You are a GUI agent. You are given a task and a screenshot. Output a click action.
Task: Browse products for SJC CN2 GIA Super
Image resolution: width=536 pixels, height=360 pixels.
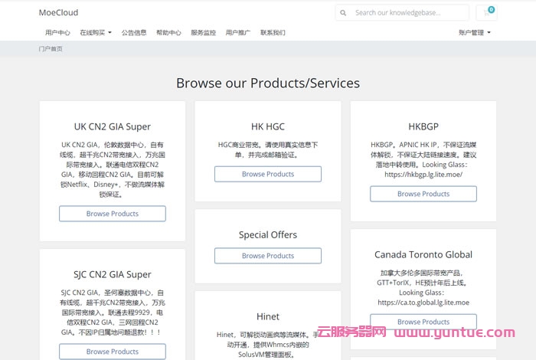click(113, 352)
